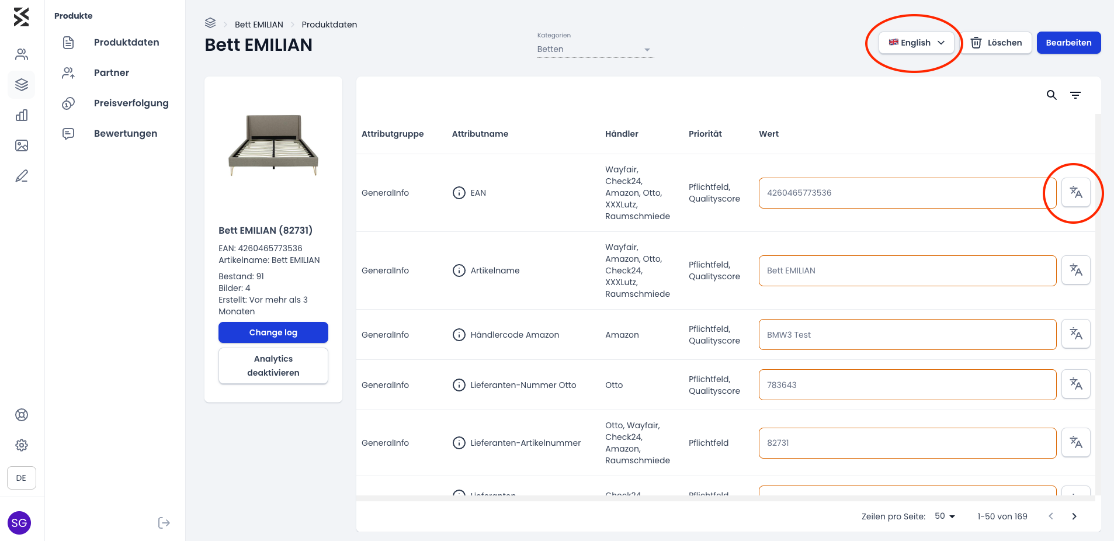
Task: Click the Bearbeiten button
Action: 1068,43
